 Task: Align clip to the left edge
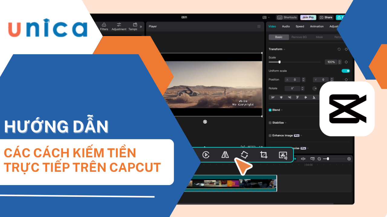[273, 97]
